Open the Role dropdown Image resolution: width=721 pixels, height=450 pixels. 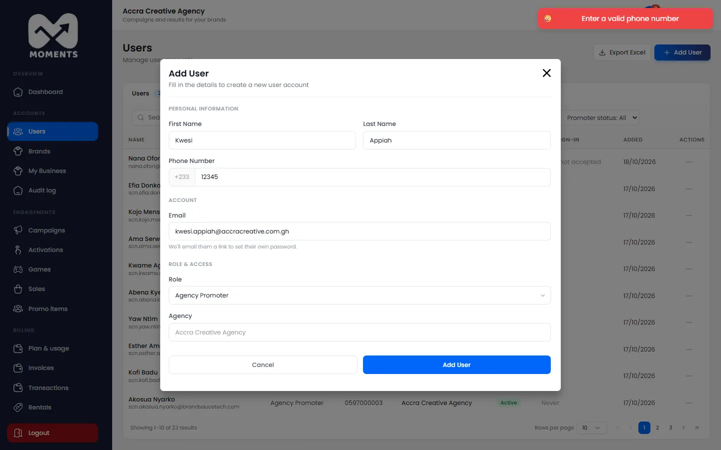coord(359,295)
